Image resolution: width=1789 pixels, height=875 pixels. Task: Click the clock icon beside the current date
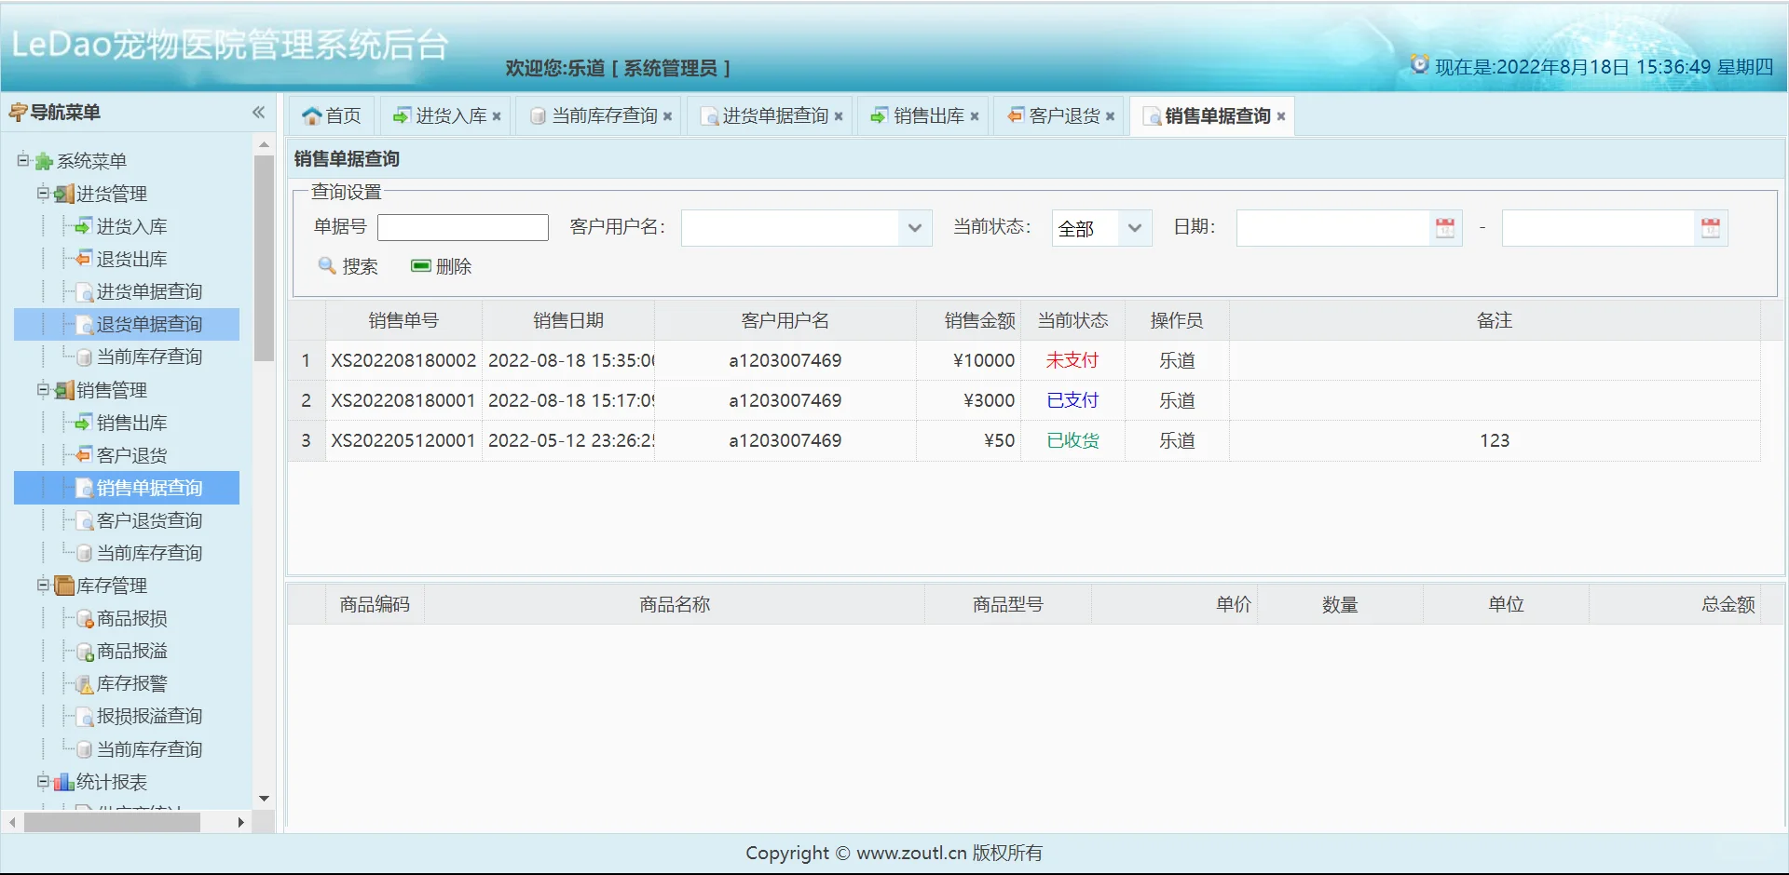click(1419, 65)
